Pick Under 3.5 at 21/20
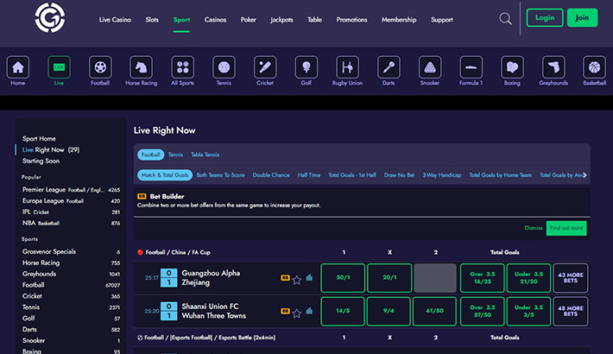The height and width of the screenshot is (354, 613). click(528, 278)
